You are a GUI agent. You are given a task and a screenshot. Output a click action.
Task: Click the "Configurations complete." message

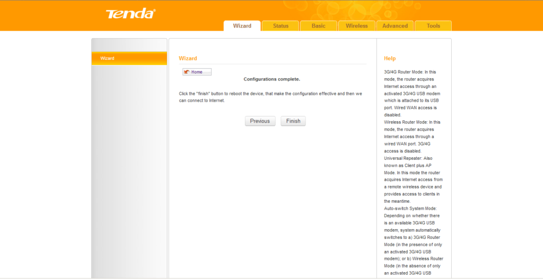pos(271,79)
